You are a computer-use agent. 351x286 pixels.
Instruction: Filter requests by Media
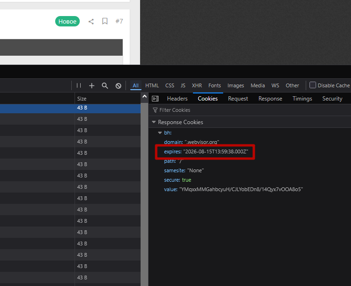[258, 85]
